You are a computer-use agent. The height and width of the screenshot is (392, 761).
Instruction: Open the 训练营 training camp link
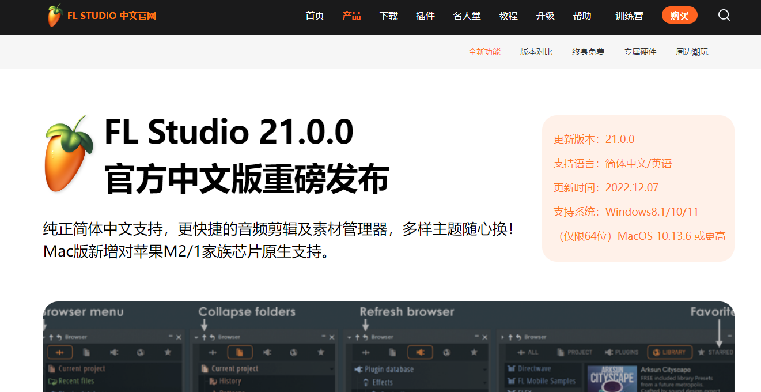click(x=629, y=16)
